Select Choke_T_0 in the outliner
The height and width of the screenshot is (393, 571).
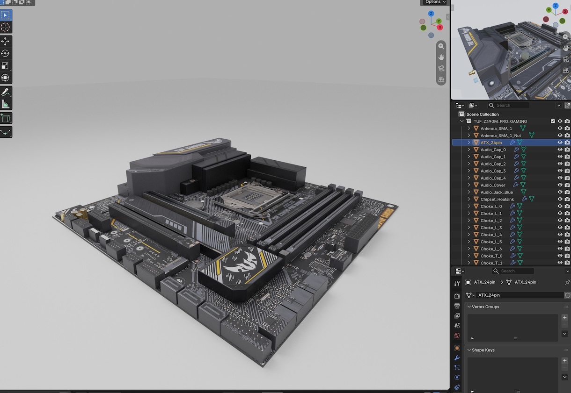pos(491,256)
